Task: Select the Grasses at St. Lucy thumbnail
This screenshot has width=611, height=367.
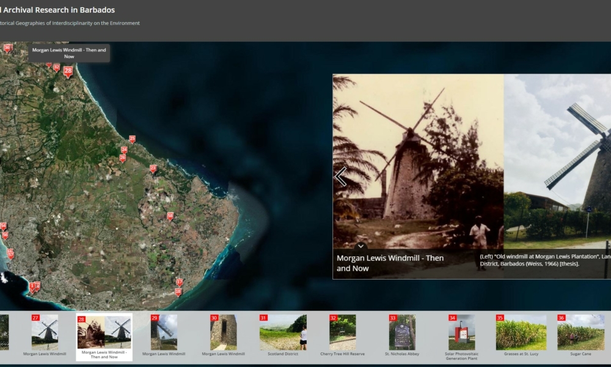Action: (x=521, y=332)
